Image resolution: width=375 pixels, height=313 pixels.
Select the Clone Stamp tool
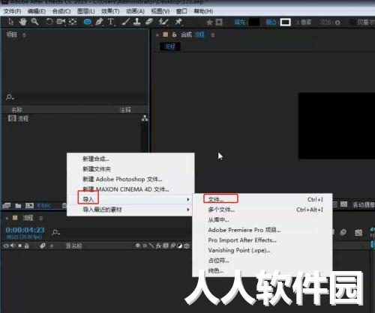[x=136, y=22]
